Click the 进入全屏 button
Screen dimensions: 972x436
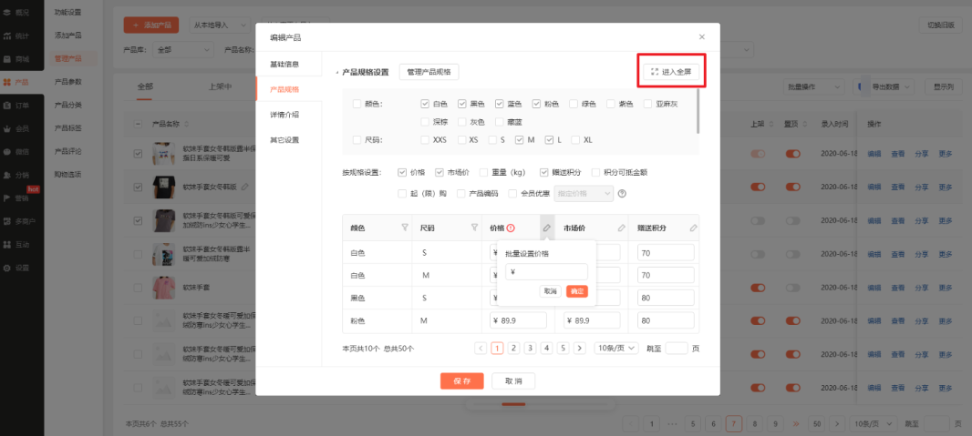click(x=672, y=72)
